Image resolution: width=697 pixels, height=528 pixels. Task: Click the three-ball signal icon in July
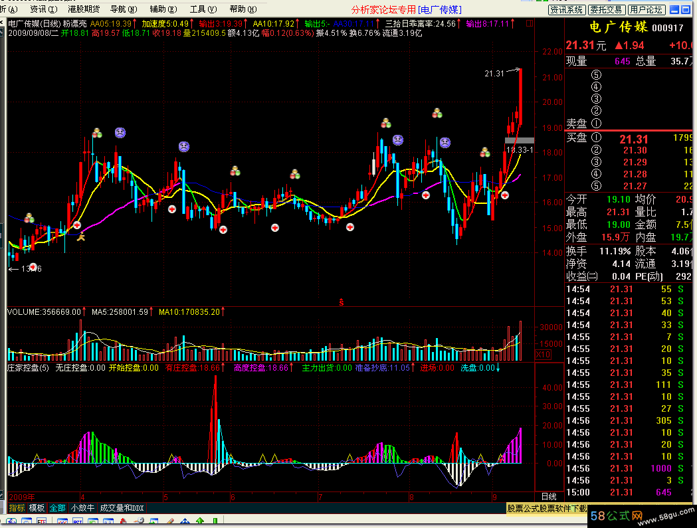click(x=386, y=123)
